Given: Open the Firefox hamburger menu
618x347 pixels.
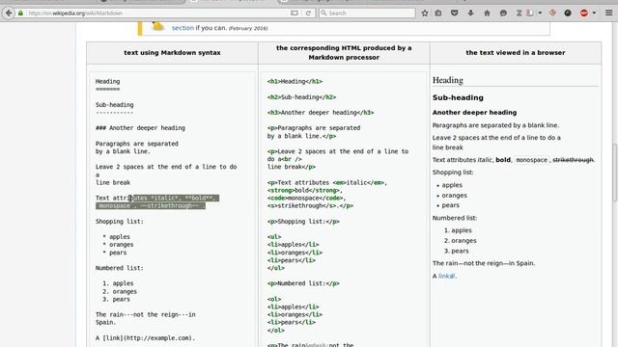Looking at the screenshot, I should click(x=609, y=13).
